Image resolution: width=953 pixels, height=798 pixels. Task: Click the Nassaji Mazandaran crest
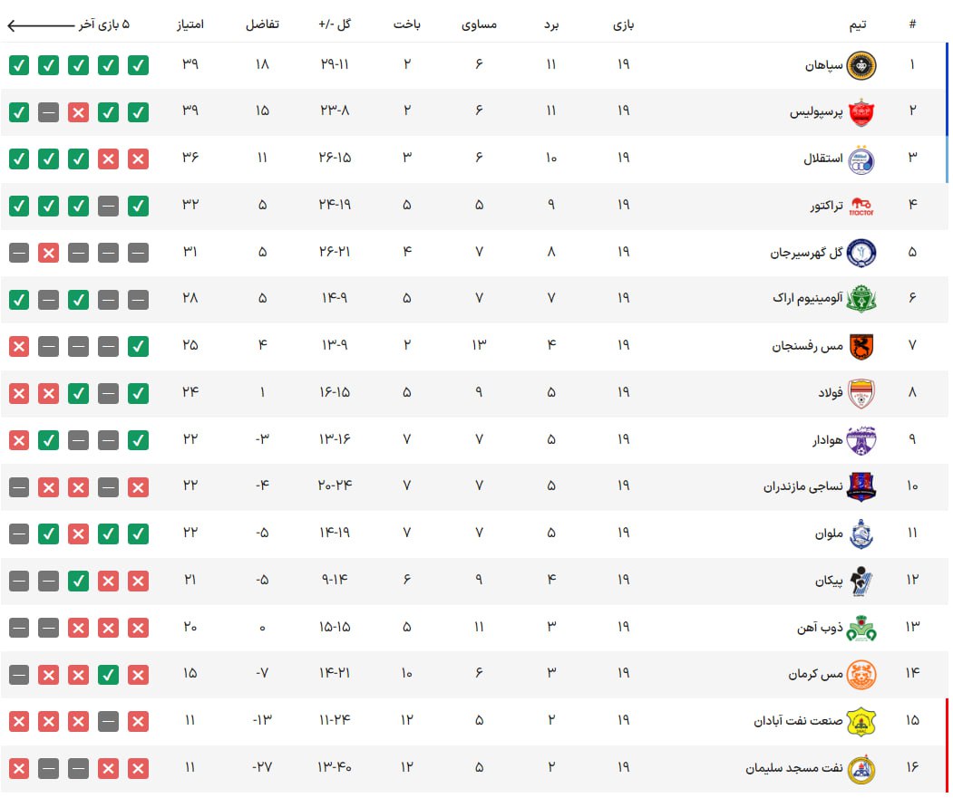pos(861,486)
